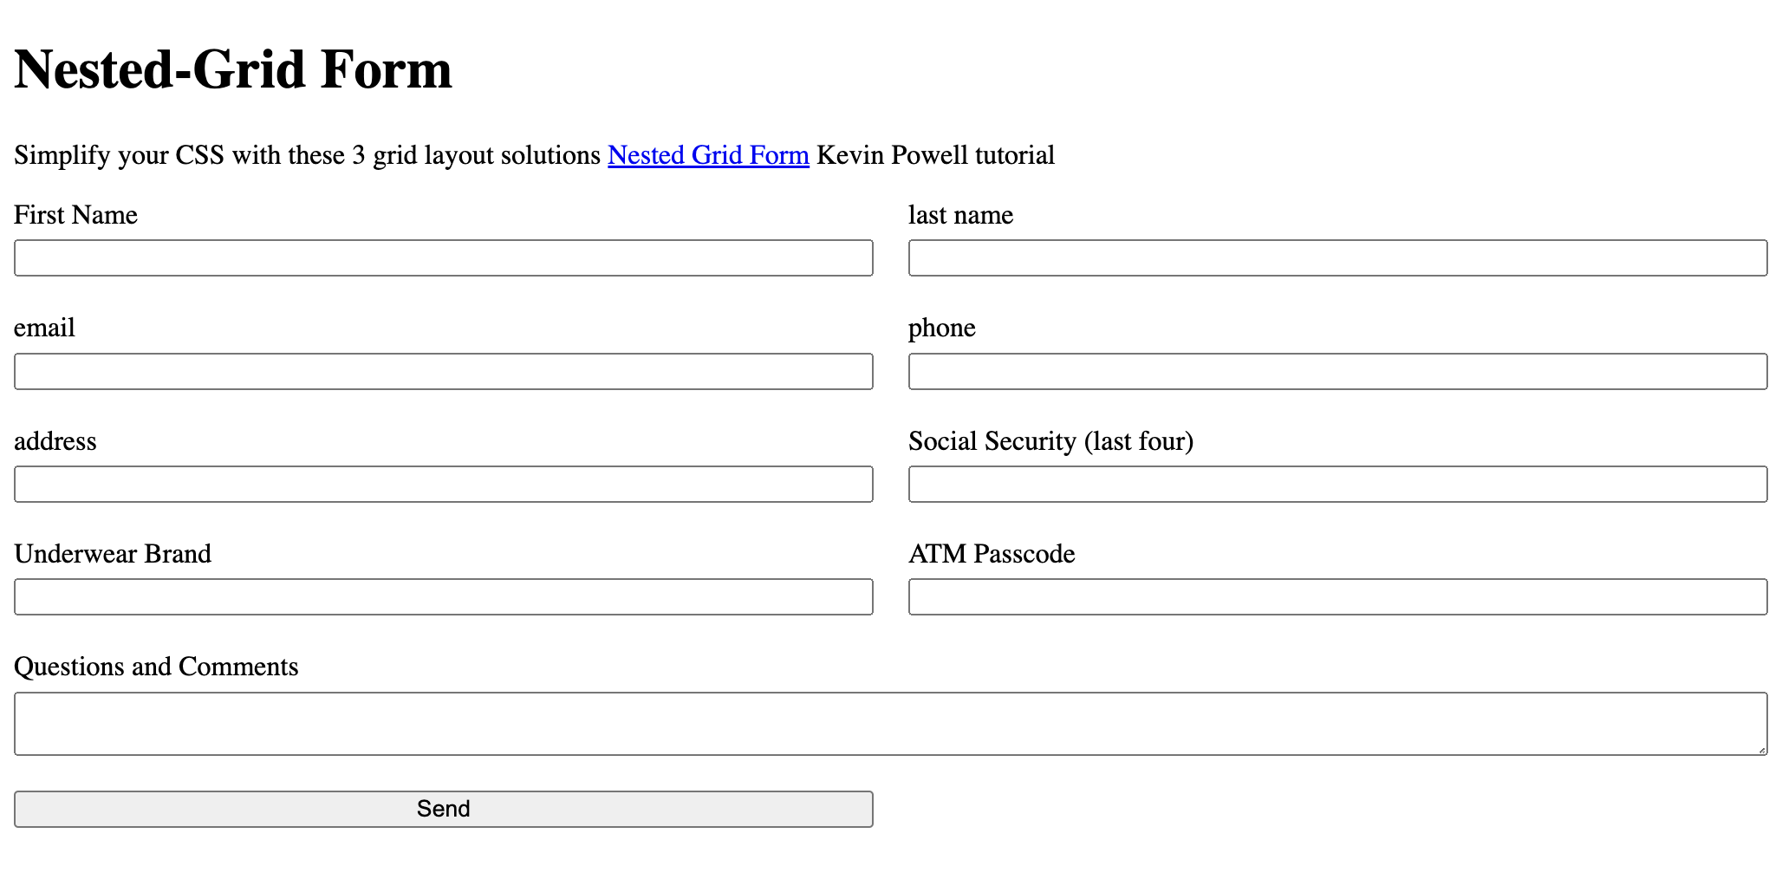Click the phone label text
Viewport: 1782px width, 879px height.
click(x=941, y=328)
